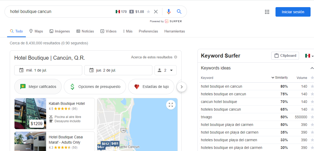Sort keywords by Volume column header

[302, 78]
